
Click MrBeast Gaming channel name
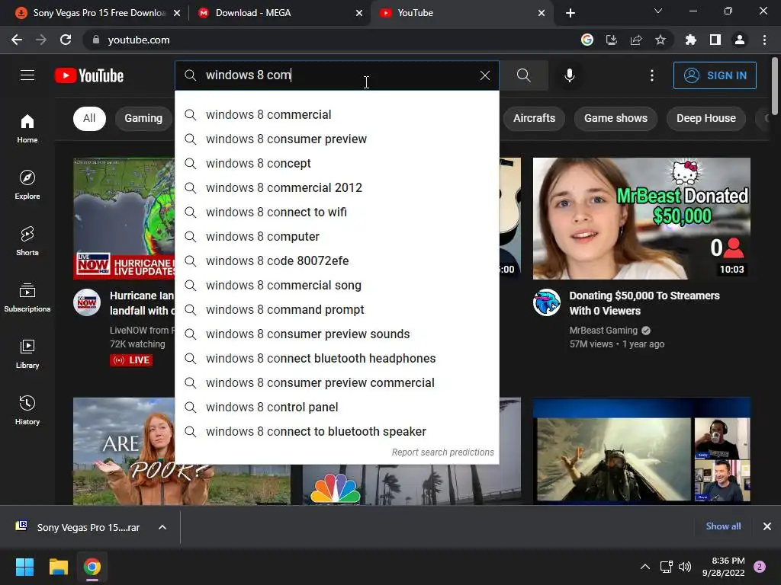coord(603,331)
